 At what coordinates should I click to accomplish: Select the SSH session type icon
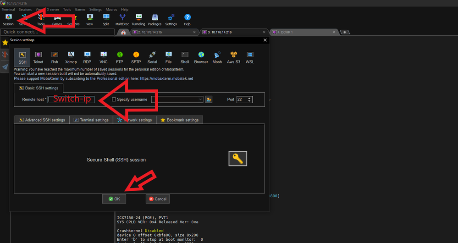[22, 57]
